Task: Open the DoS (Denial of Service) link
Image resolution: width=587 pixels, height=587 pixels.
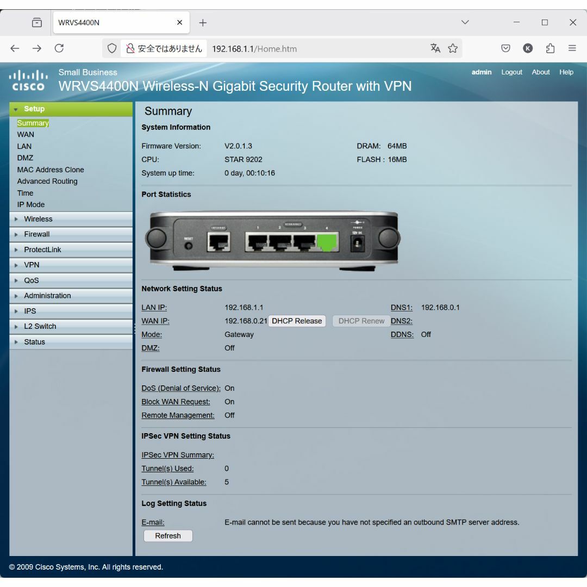Action: 181,388
